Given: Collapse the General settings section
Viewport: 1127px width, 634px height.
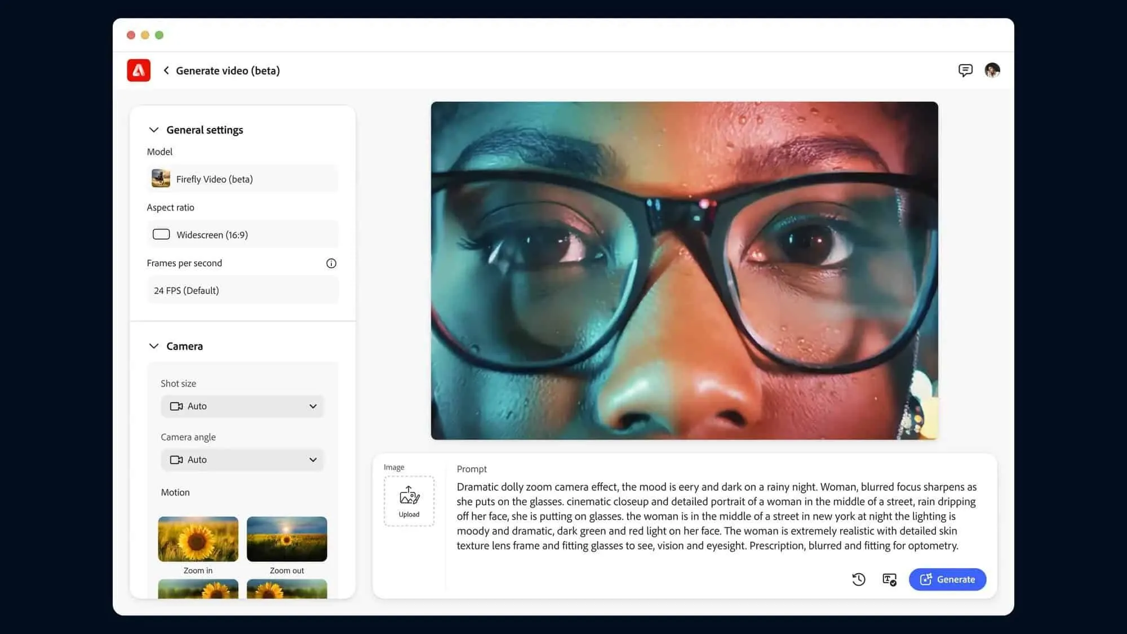Looking at the screenshot, I should click(x=153, y=130).
